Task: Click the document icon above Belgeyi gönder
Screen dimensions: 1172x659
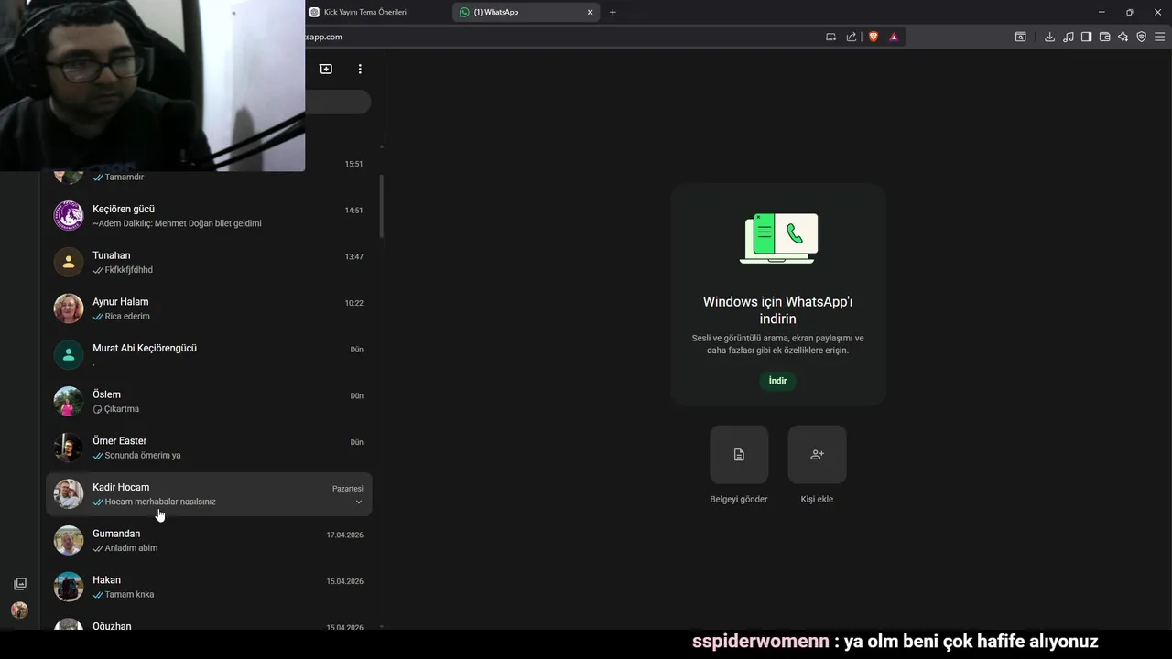Action: 739,454
